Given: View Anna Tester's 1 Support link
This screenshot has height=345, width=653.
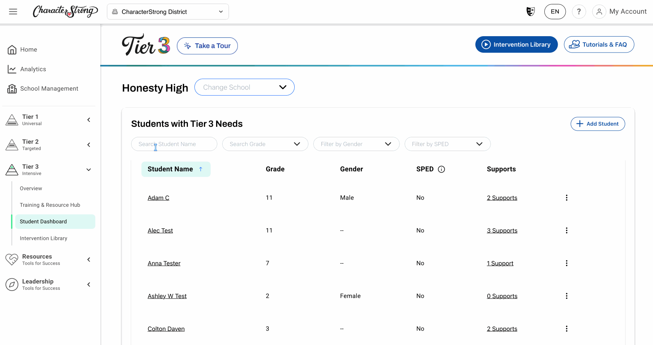Looking at the screenshot, I should [500, 263].
